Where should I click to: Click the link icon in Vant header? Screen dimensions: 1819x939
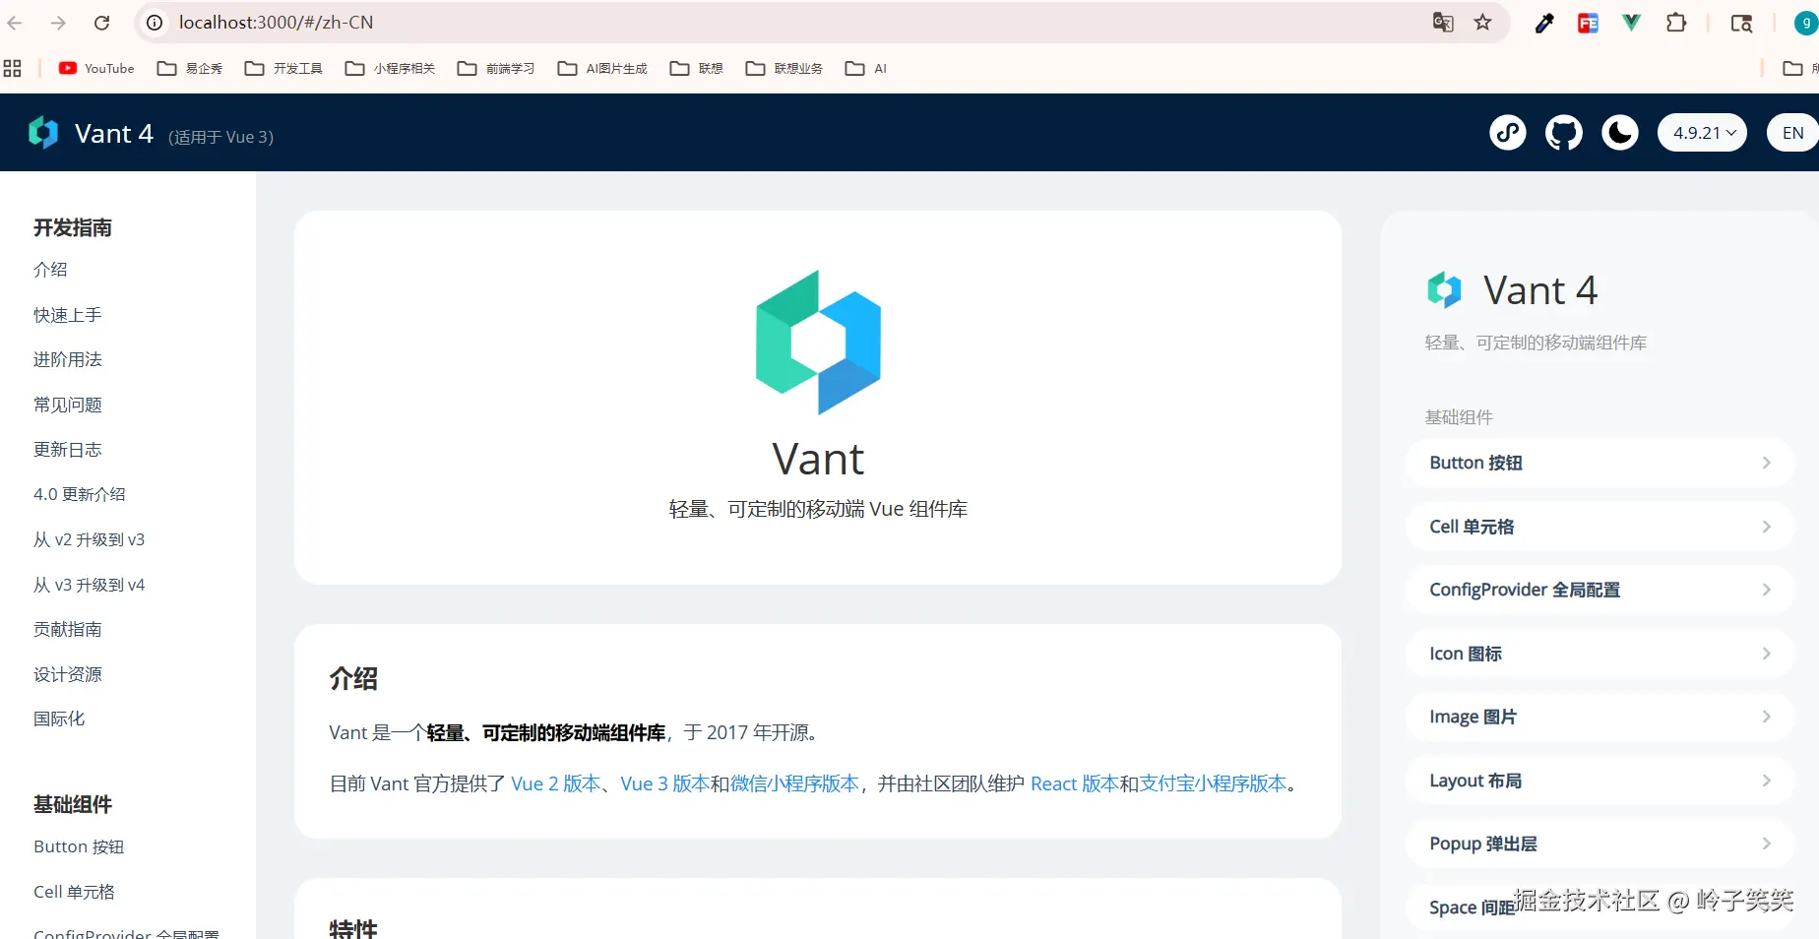(1508, 133)
